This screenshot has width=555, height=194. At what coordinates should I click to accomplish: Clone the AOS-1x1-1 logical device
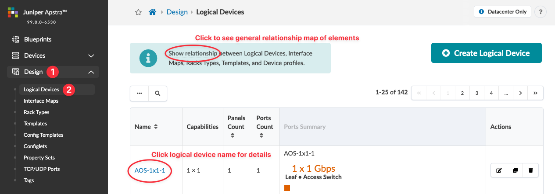[515, 170]
